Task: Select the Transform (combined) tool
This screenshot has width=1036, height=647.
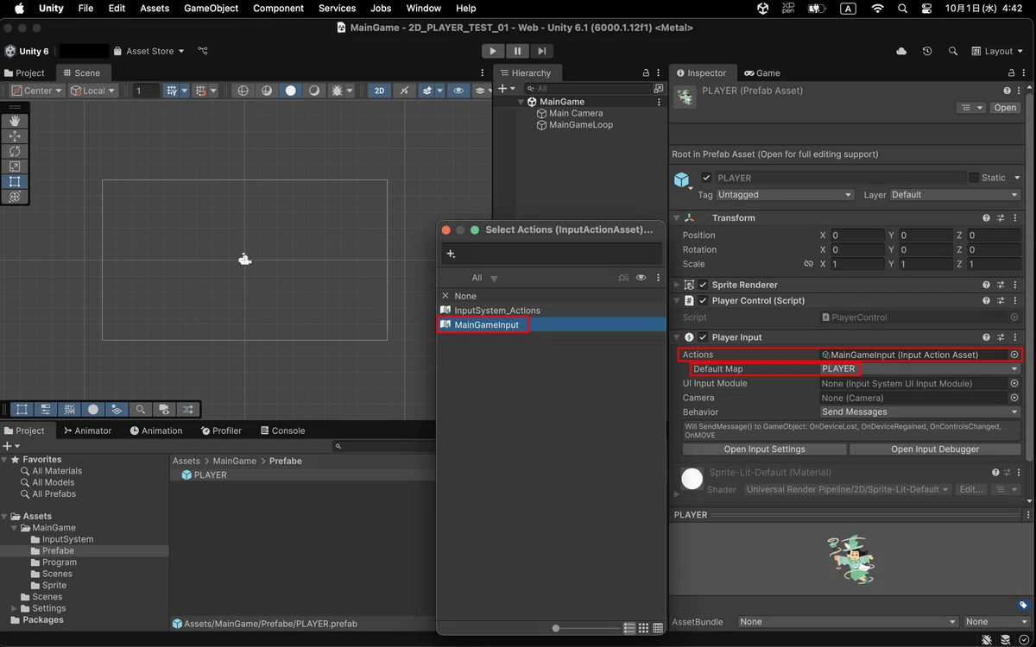Action: click(x=15, y=197)
